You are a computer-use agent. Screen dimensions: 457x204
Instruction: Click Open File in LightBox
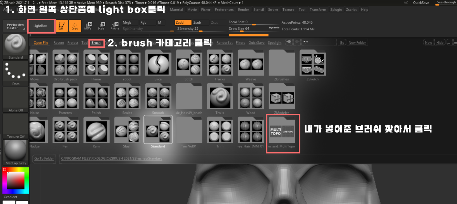point(41,43)
